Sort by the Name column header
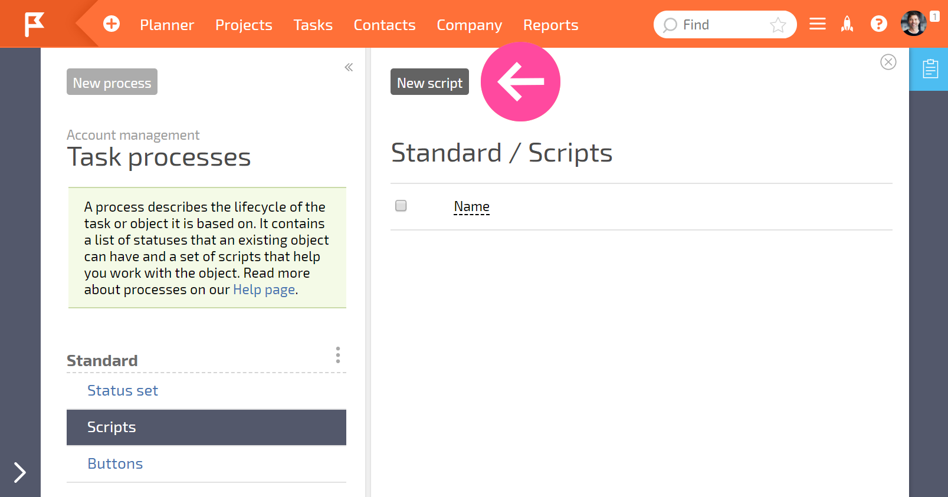The height and width of the screenshot is (497, 948). (x=471, y=206)
